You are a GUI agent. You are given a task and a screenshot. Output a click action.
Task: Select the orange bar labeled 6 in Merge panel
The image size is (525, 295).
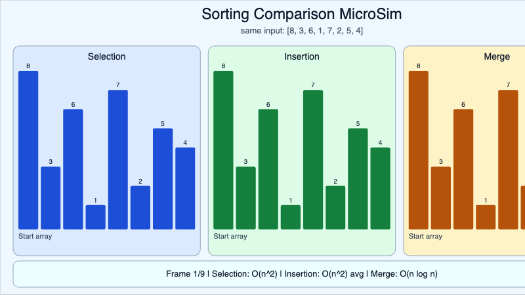[x=463, y=169]
